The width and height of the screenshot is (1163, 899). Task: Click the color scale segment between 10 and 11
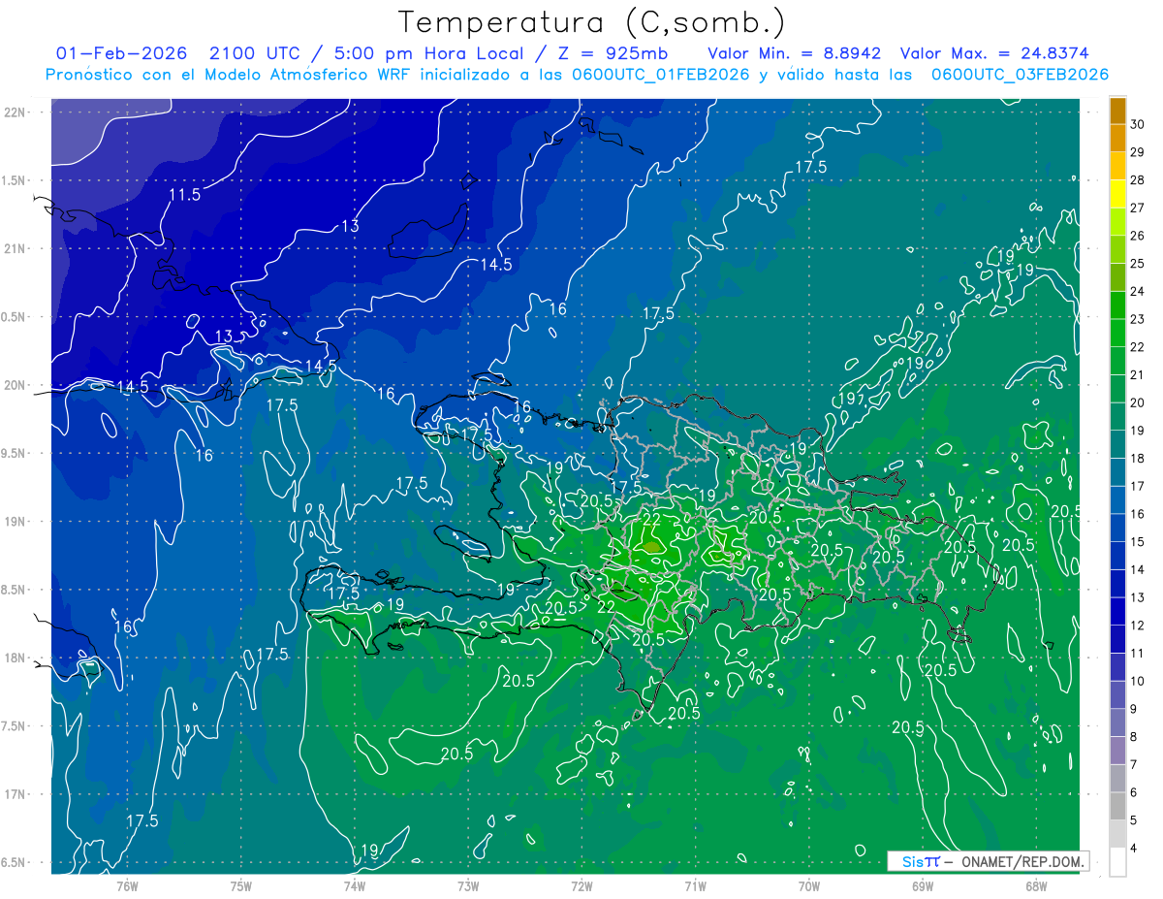coord(1117,667)
